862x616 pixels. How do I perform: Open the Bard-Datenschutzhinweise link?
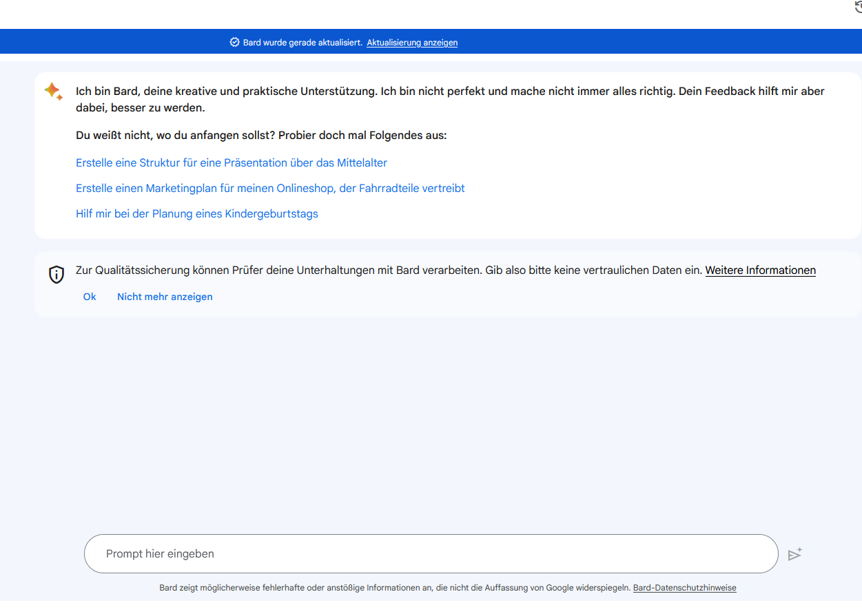point(685,588)
